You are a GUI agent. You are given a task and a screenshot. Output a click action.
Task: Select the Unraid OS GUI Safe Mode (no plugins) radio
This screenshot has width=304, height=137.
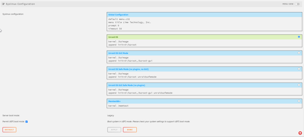click(x=299, y=85)
